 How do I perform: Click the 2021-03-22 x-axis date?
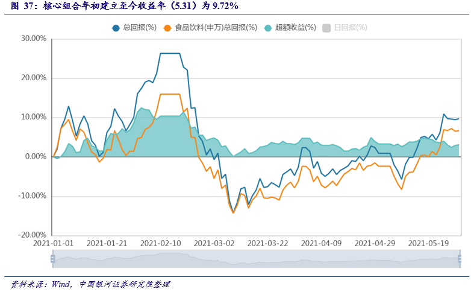point(267,243)
